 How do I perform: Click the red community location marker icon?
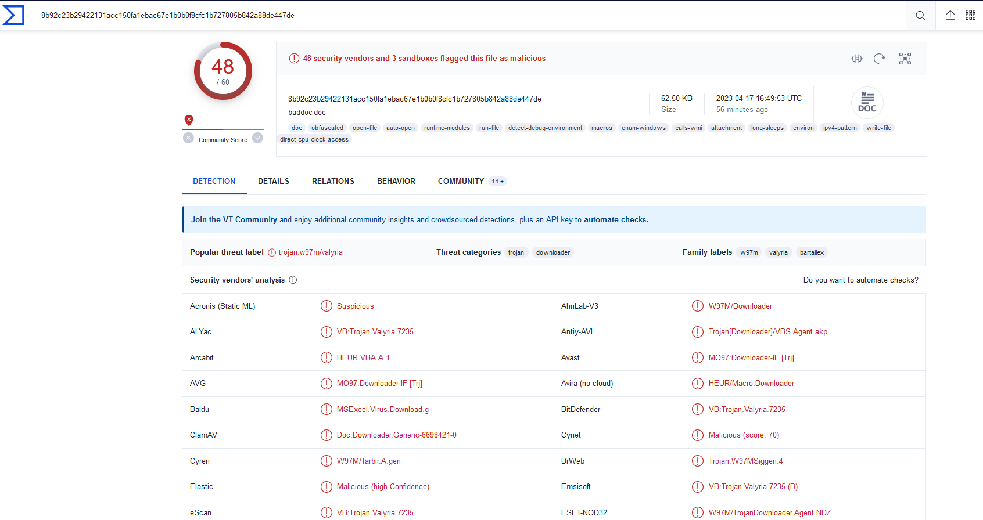189,120
